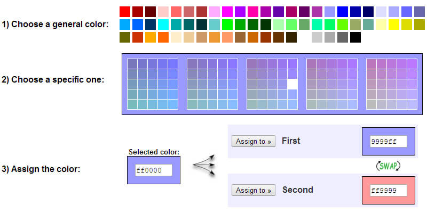Pick bottom-right cell of last specific grid
Image resolution: width=427 pixels, height=213 pixels.
pos(412,104)
